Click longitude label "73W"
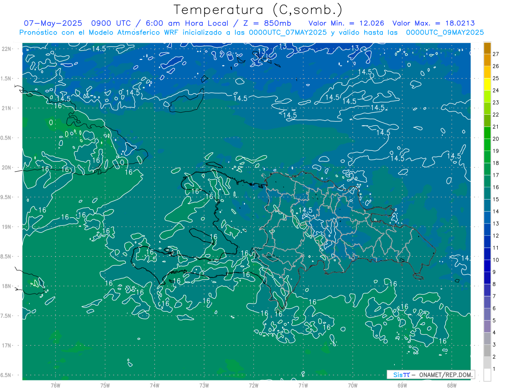Image resolution: width=507 pixels, height=391 pixels. (204, 385)
